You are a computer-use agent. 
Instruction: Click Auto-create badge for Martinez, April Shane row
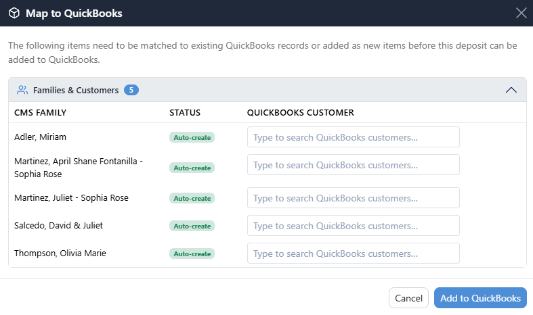[192, 168]
